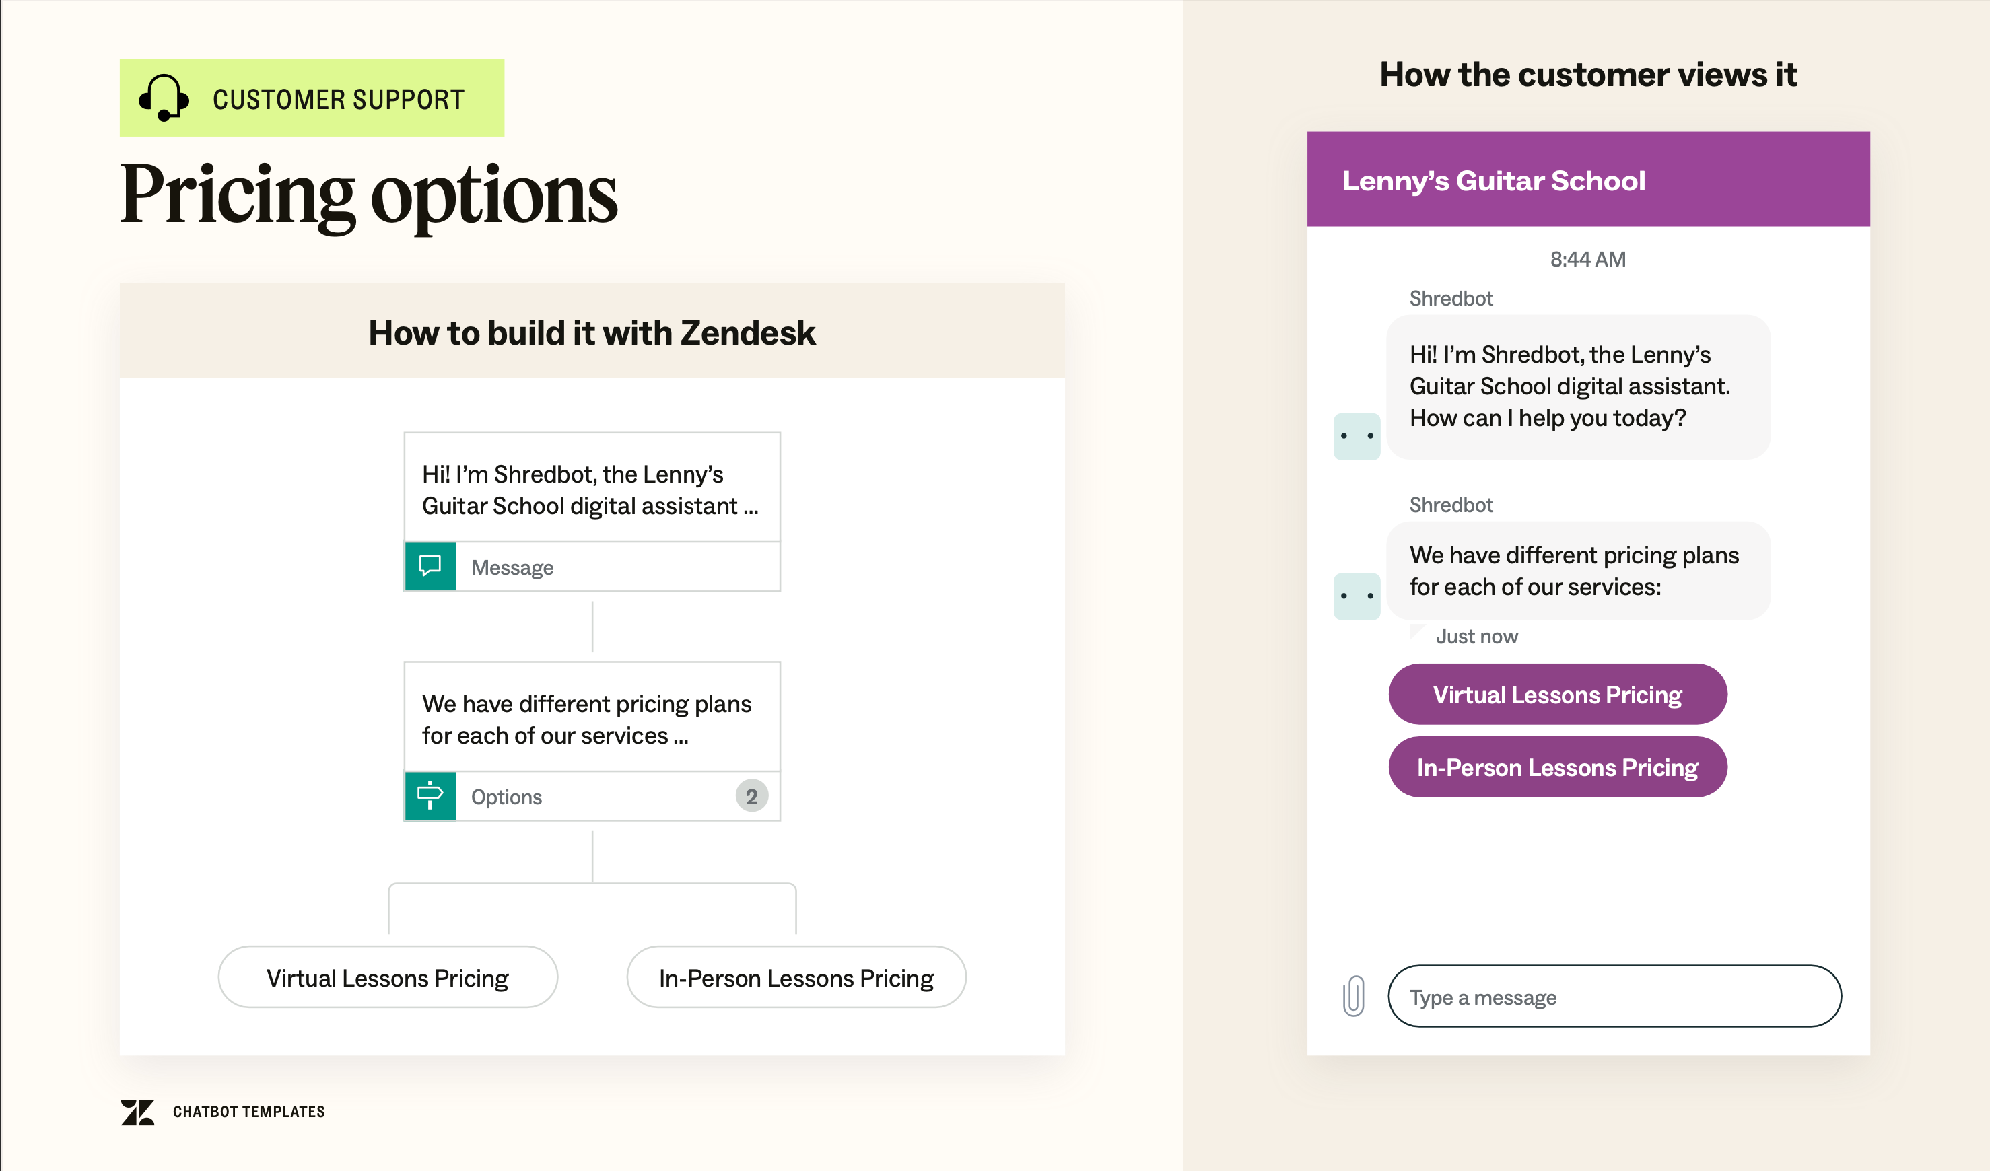Click the headset Customer Support icon
The height and width of the screenshot is (1171, 1990).
point(164,98)
